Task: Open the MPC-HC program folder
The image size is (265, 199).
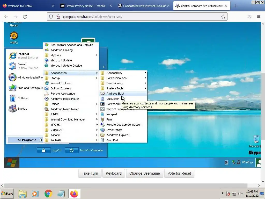Action: click(71, 125)
